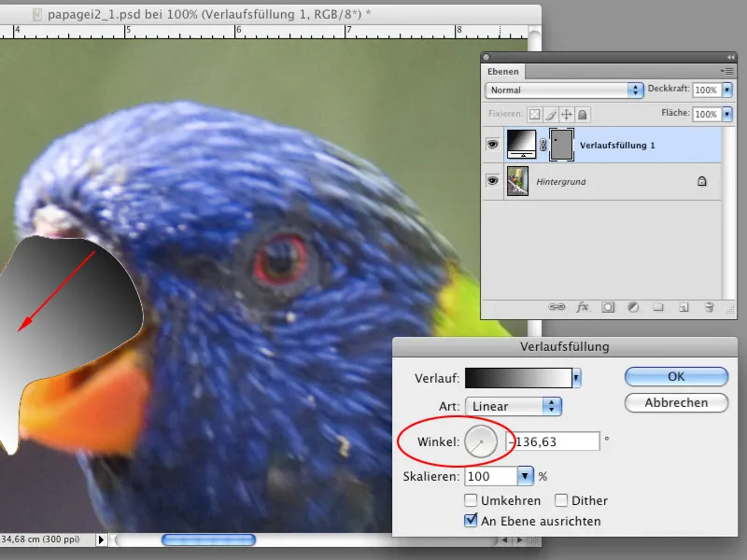
Task: Open the Deckkraft percentage dropdown arrow
Action: point(726,90)
